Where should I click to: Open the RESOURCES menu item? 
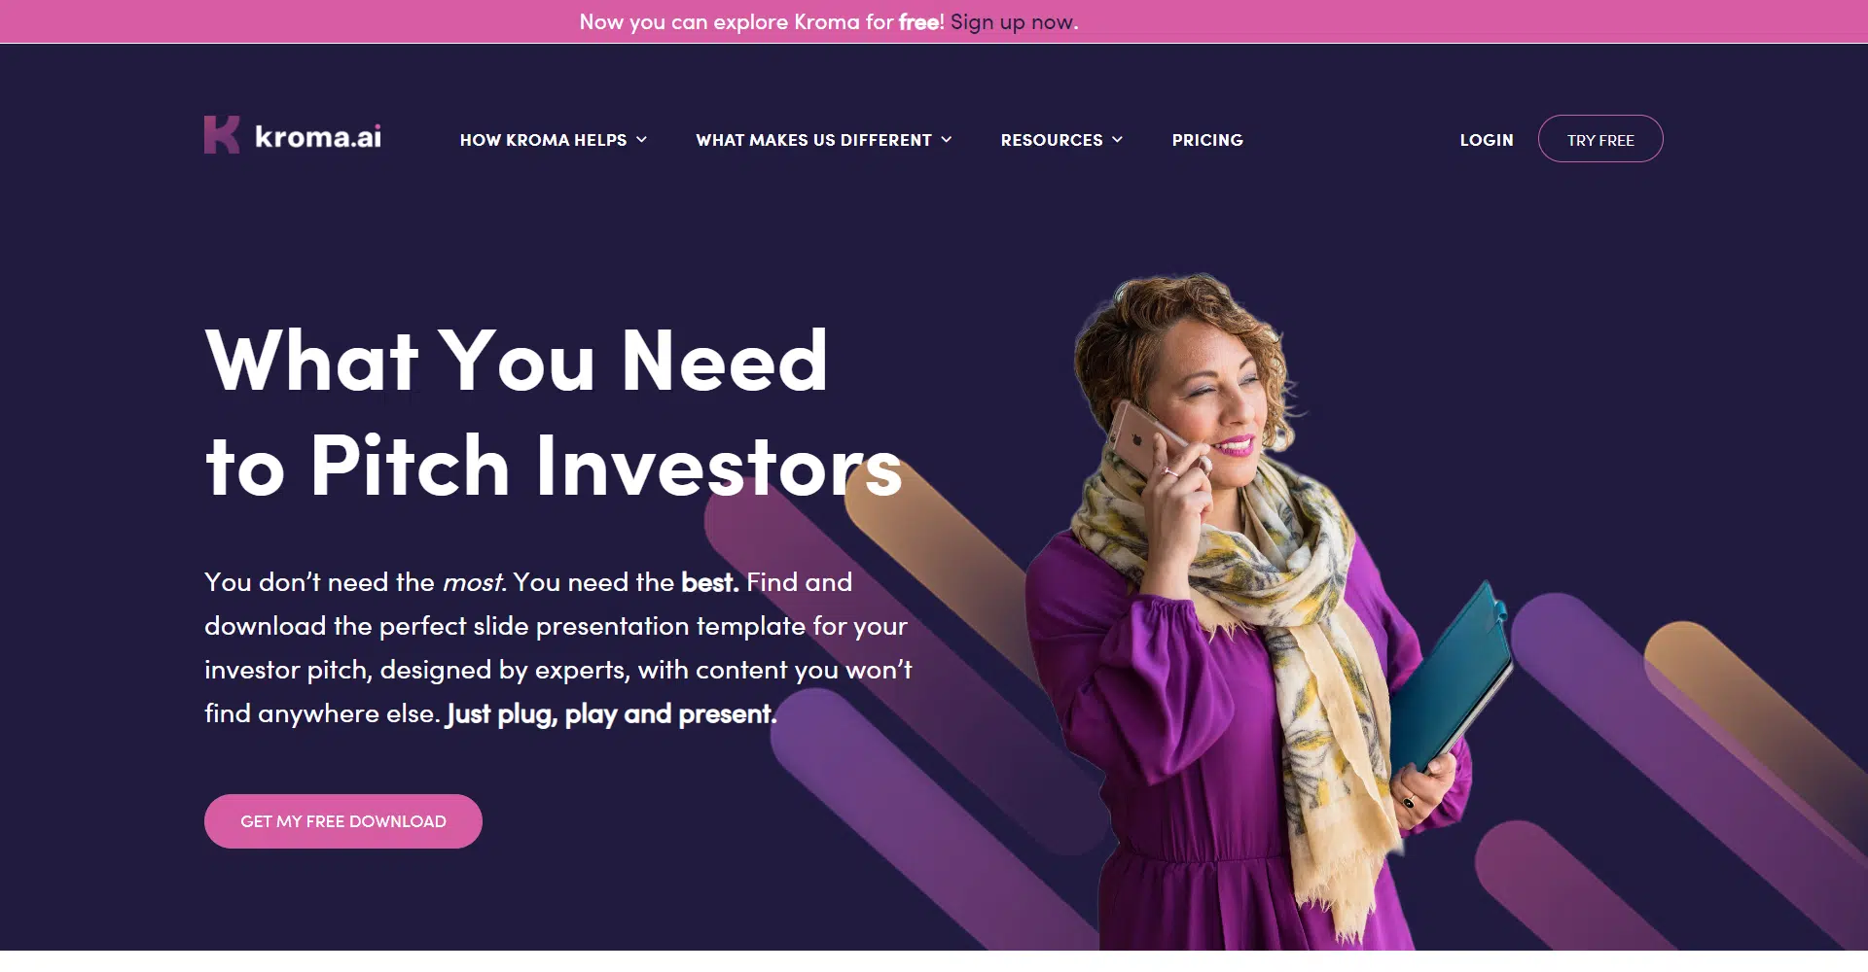(1052, 140)
